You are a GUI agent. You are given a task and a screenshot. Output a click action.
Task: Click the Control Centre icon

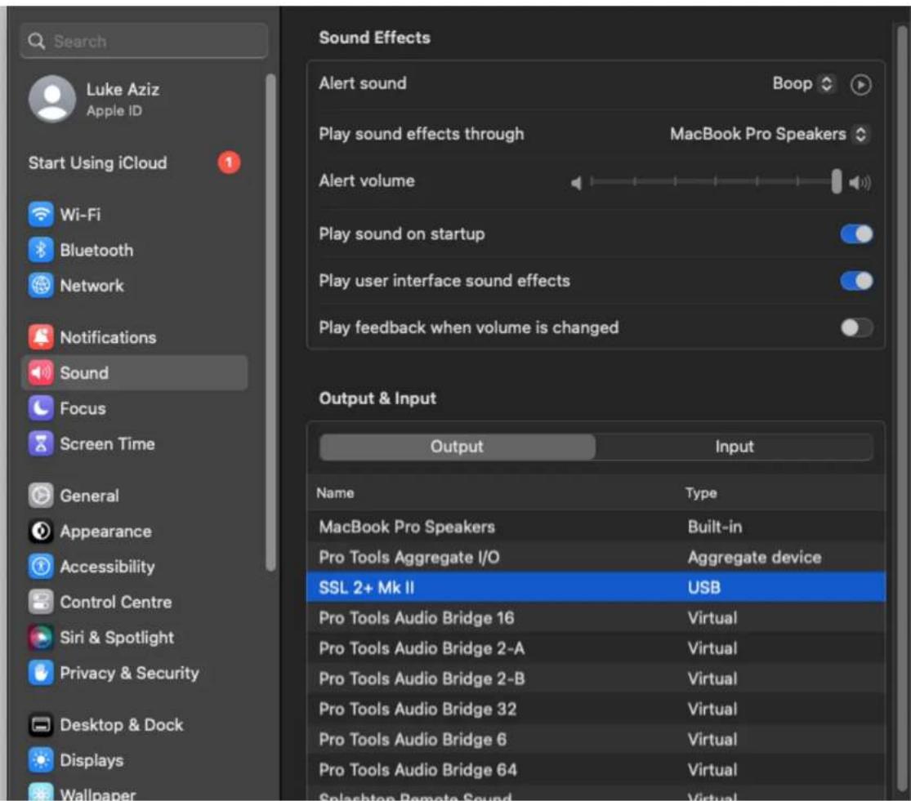41,601
